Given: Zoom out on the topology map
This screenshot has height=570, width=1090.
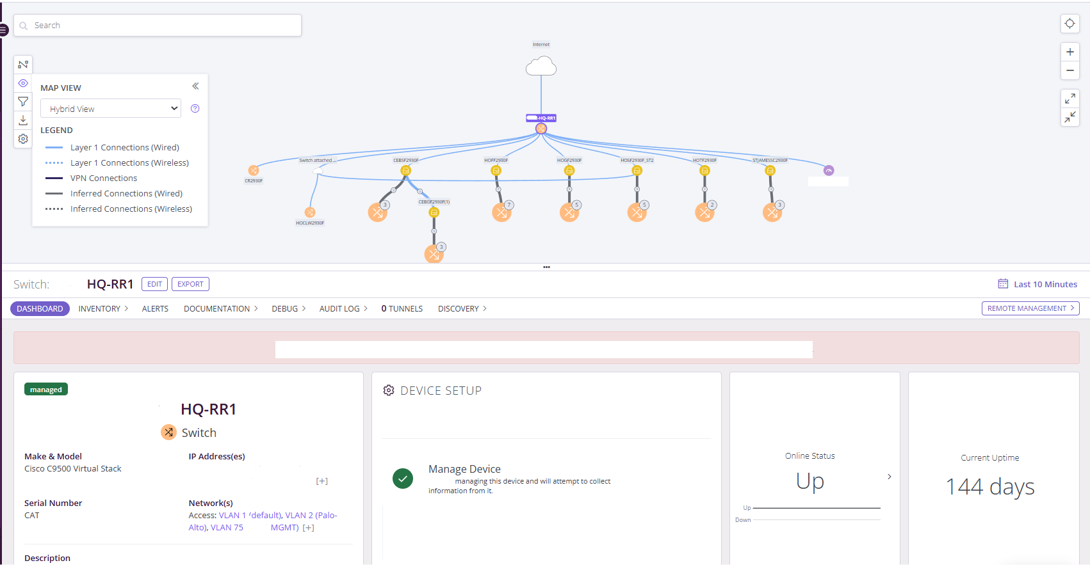Looking at the screenshot, I should pos(1070,70).
